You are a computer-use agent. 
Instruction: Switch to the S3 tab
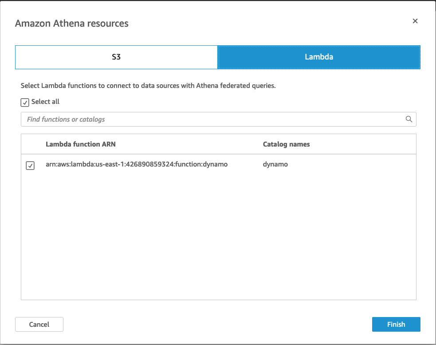coord(116,57)
